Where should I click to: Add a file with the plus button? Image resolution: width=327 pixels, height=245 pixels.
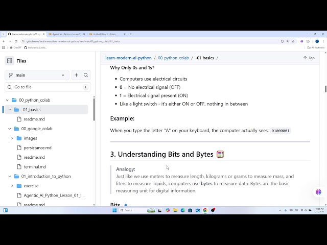click(76, 75)
